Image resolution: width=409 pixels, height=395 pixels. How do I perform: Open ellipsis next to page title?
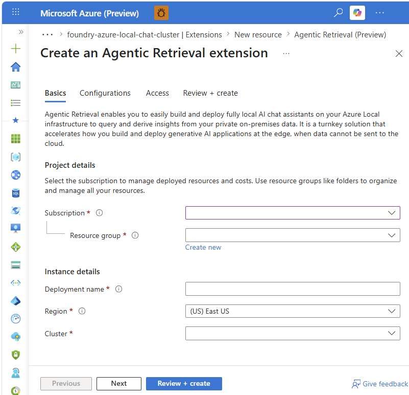click(x=286, y=54)
